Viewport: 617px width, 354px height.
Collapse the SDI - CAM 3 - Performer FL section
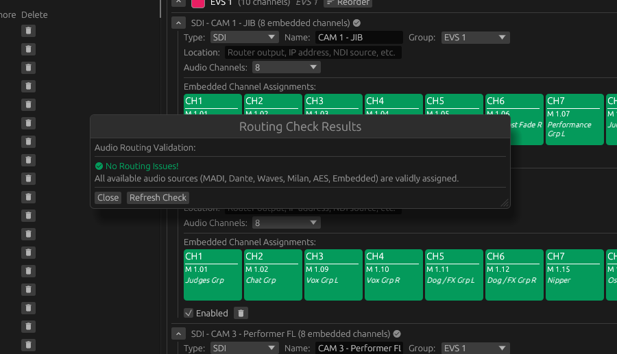(x=179, y=334)
